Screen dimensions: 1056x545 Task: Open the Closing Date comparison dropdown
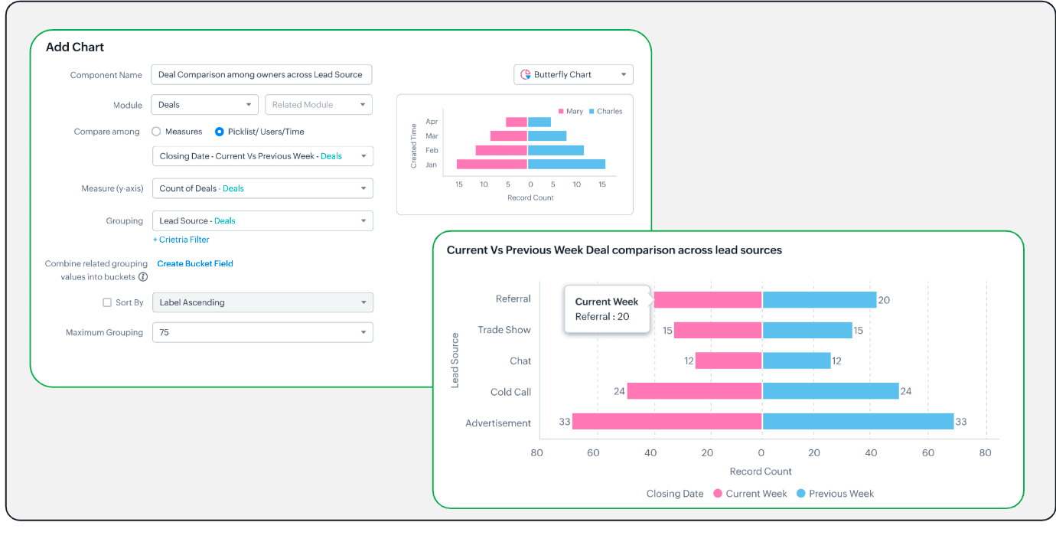click(x=262, y=156)
